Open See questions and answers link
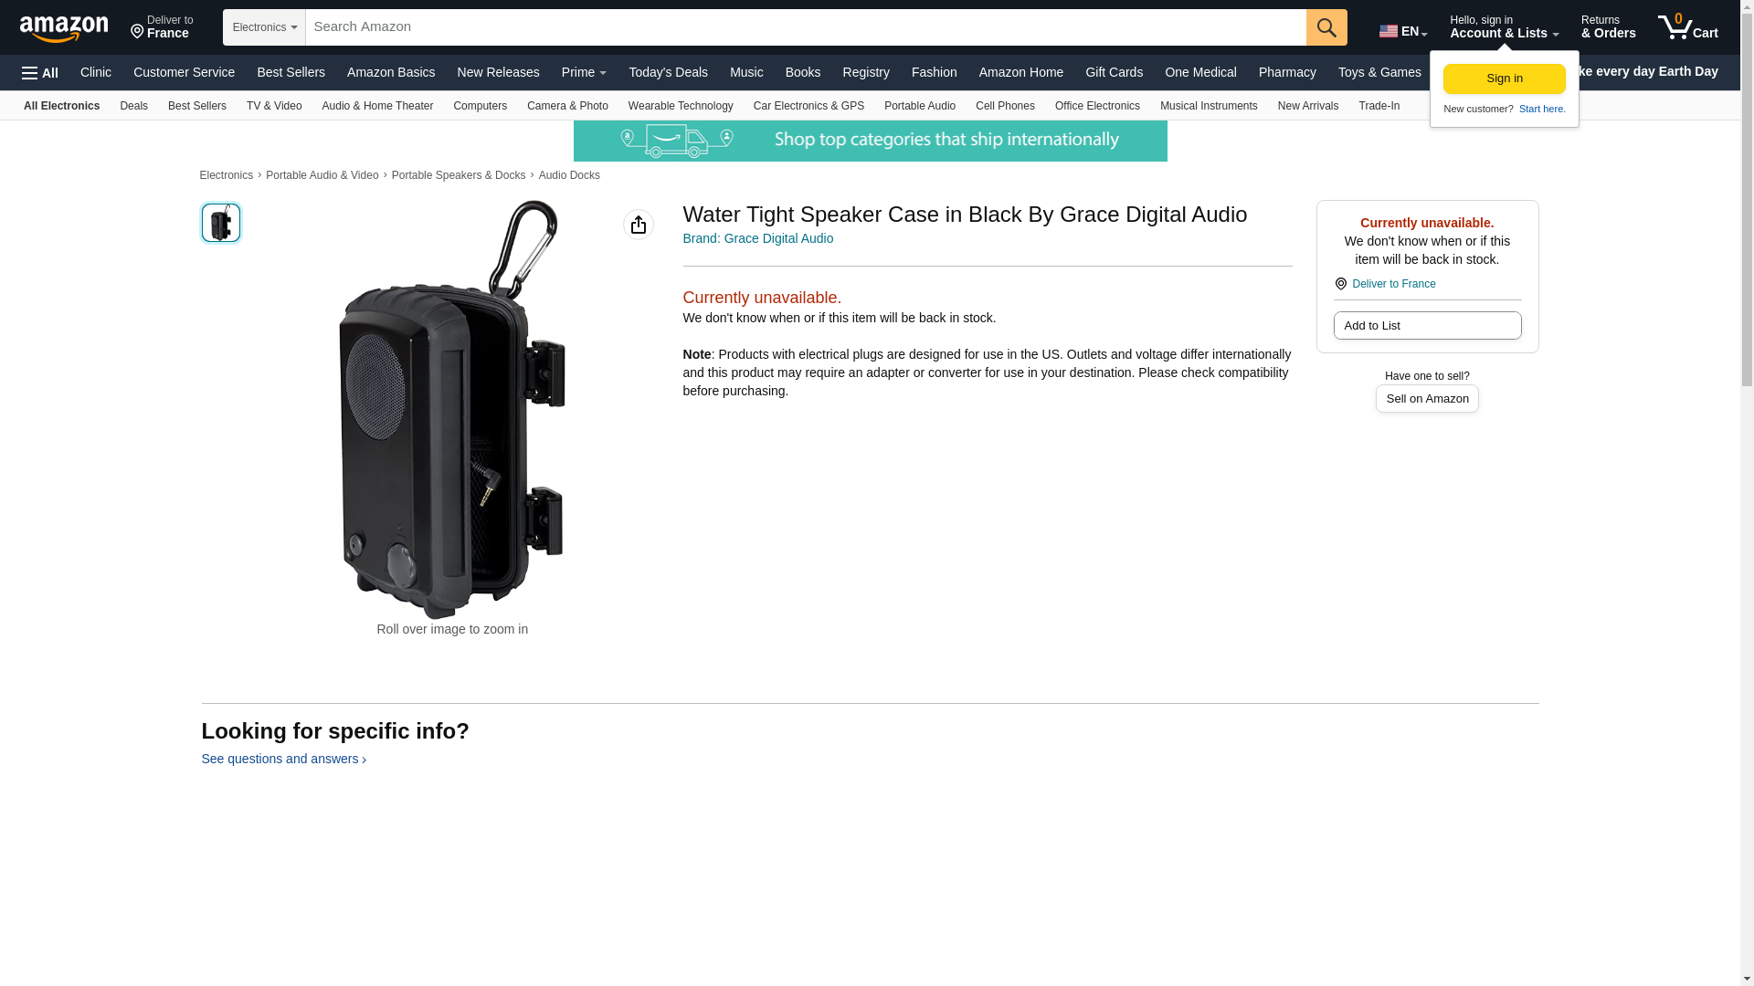This screenshot has width=1754, height=986. tap(283, 760)
